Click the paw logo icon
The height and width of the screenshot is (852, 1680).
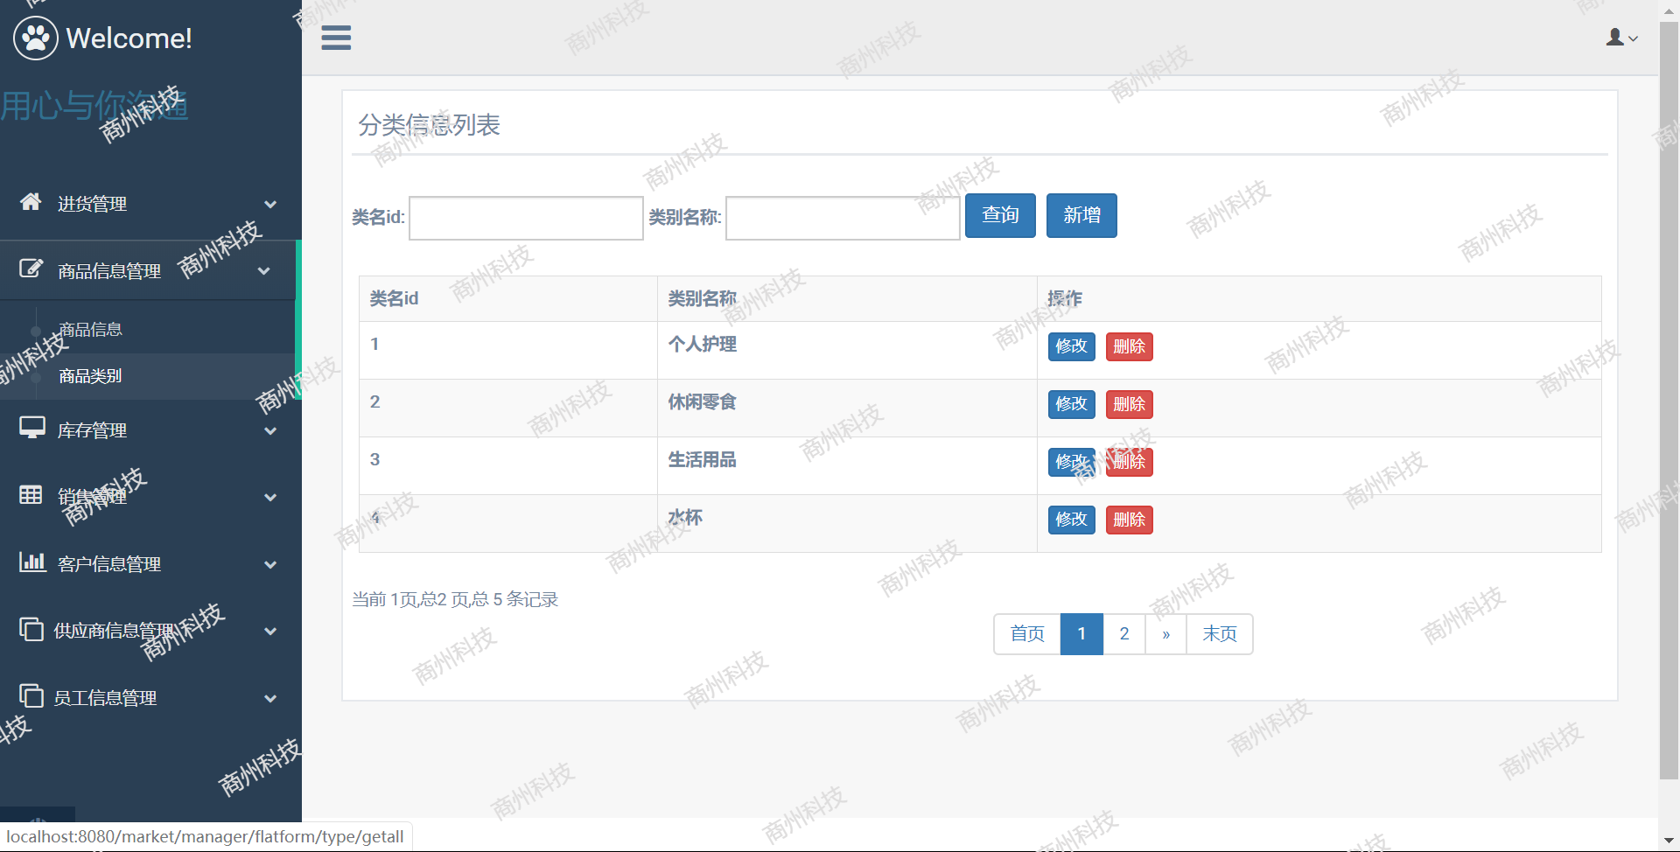36,38
